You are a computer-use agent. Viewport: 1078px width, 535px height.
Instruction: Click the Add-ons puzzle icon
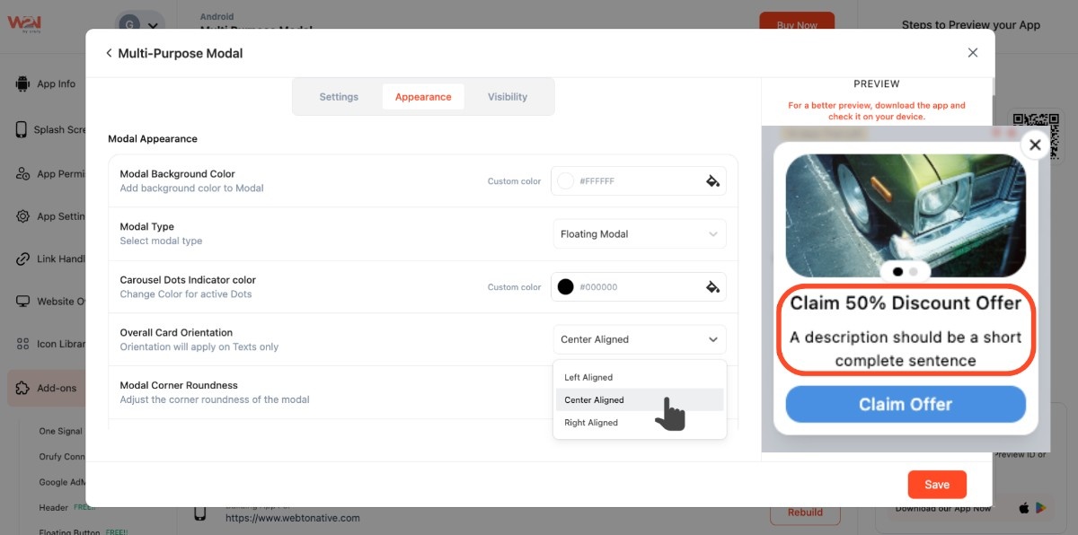pyautogui.click(x=22, y=388)
